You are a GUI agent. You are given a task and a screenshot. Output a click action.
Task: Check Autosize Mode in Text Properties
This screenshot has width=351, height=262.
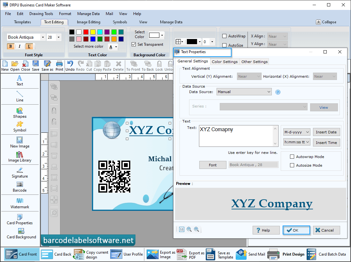pyautogui.click(x=292, y=165)
